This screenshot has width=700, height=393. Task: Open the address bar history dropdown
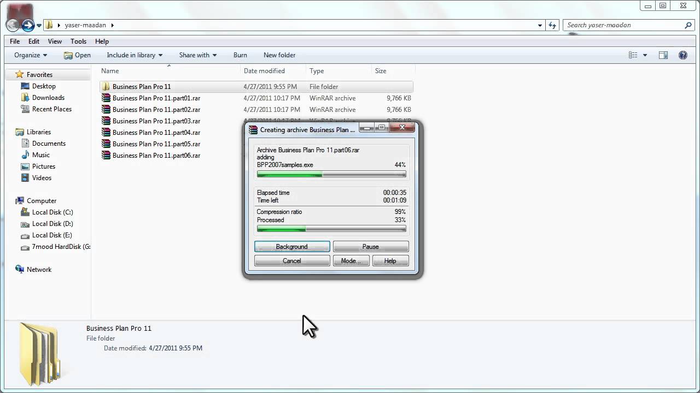tap(540, 25)
